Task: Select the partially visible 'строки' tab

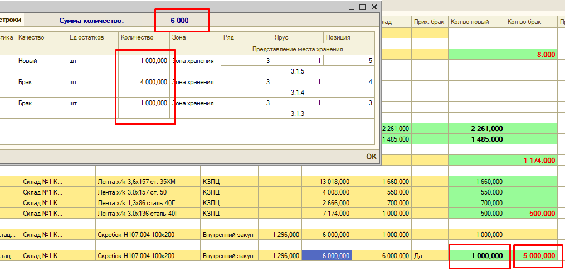Action: (12, 20)
